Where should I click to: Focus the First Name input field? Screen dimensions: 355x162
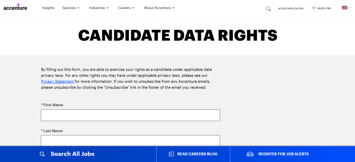130,115
